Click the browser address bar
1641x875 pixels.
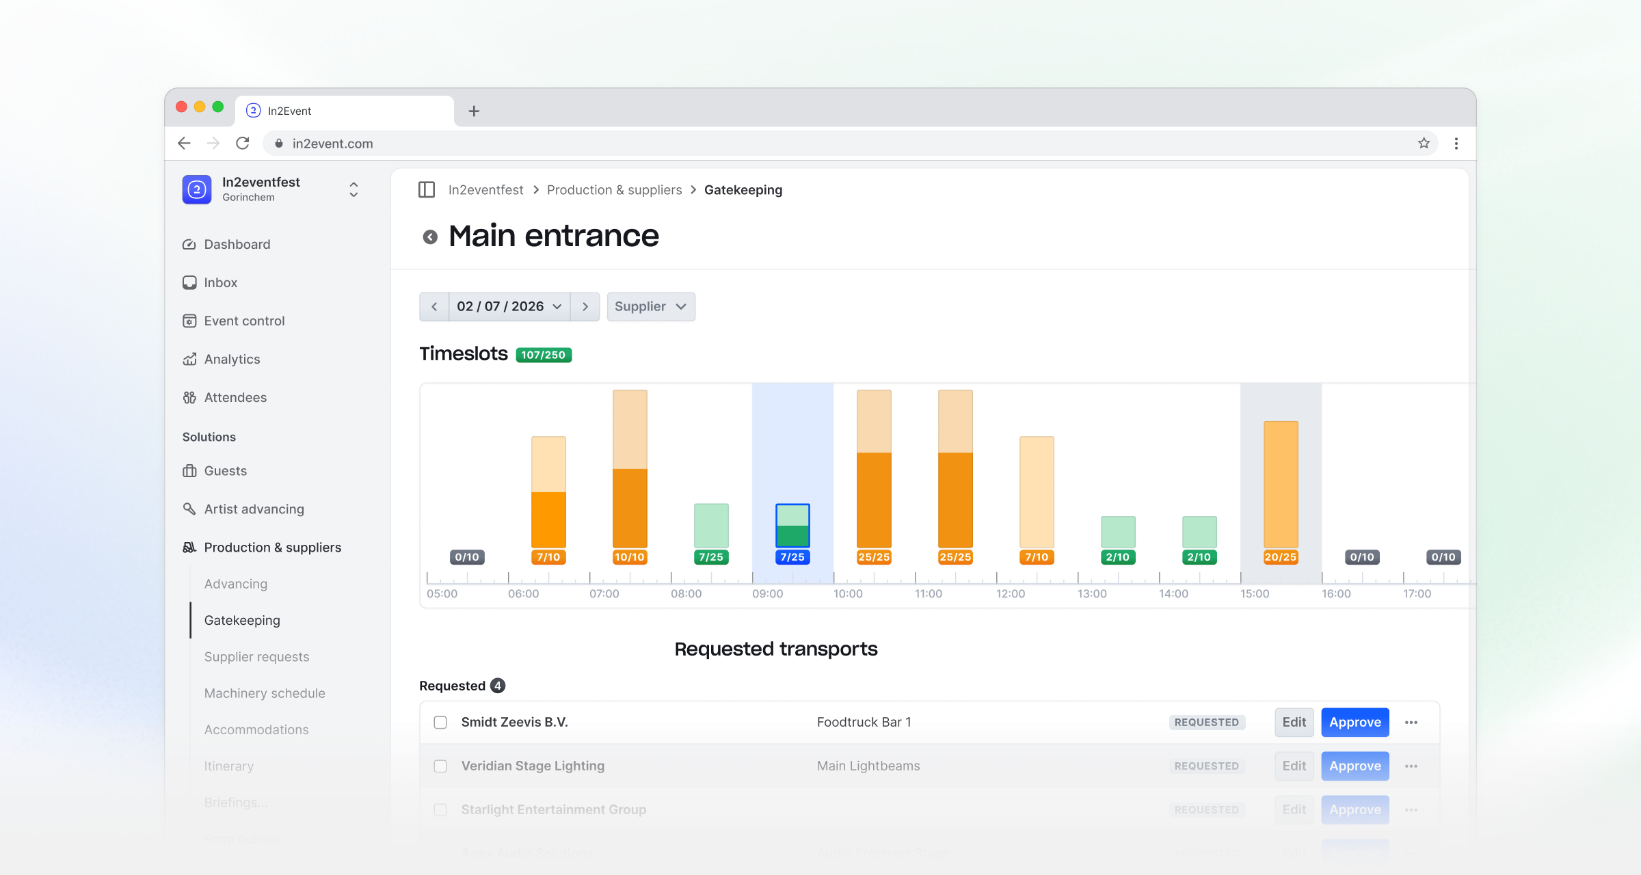pos(851,144)
